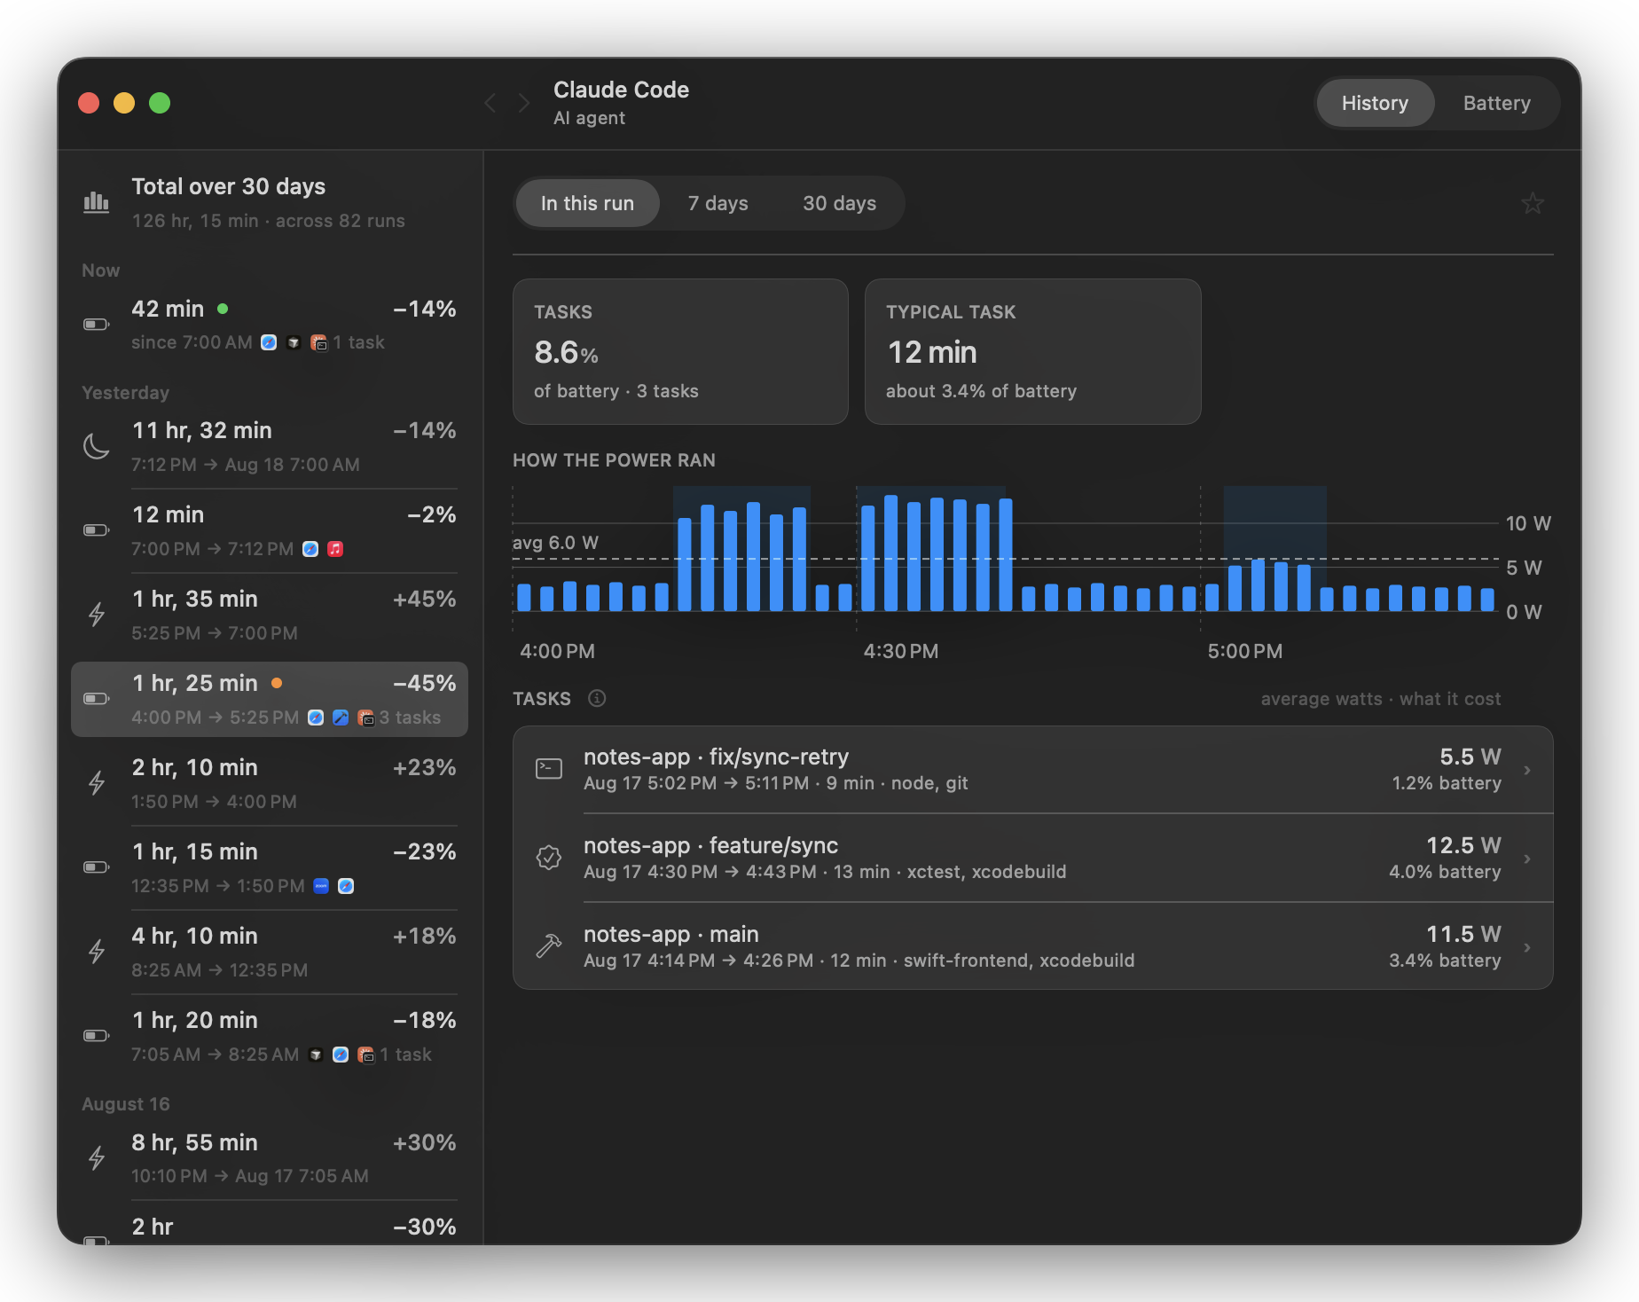Switch to the Battery view
Image resolution: width=1639 pixels, height=1302 pixels.
coord(1496,103)
